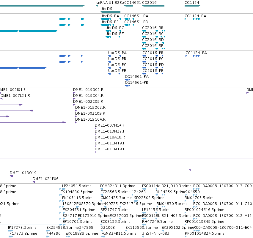This screenshot has width=253, height=238.
Task: Click EST RM04705.5prime
Action: click(x=190, y=201)
